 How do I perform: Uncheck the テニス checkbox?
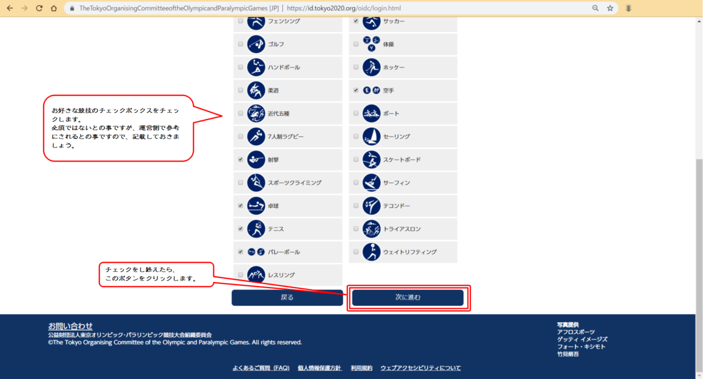click(240, 229)
